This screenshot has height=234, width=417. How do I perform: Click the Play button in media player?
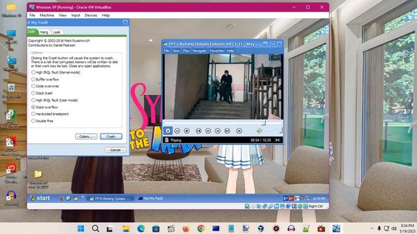(168, 131)
